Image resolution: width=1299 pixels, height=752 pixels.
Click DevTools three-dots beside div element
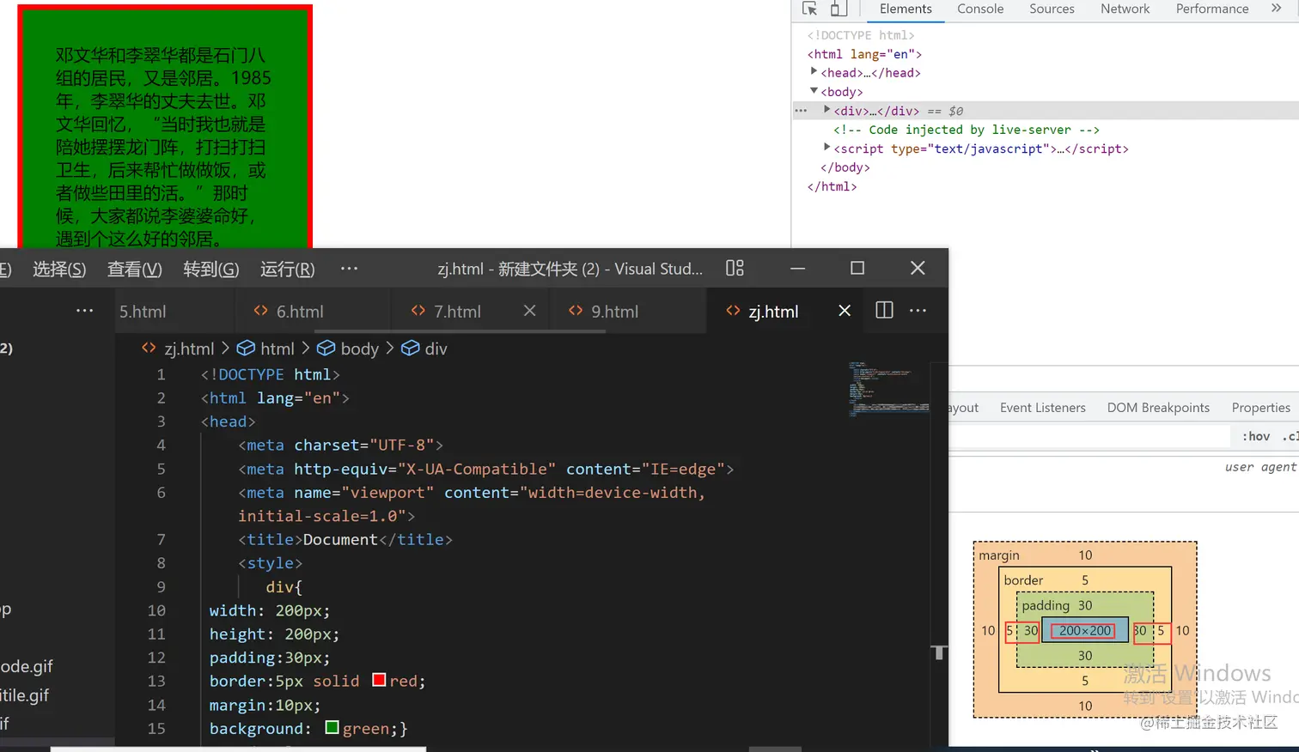coord(801,111)
